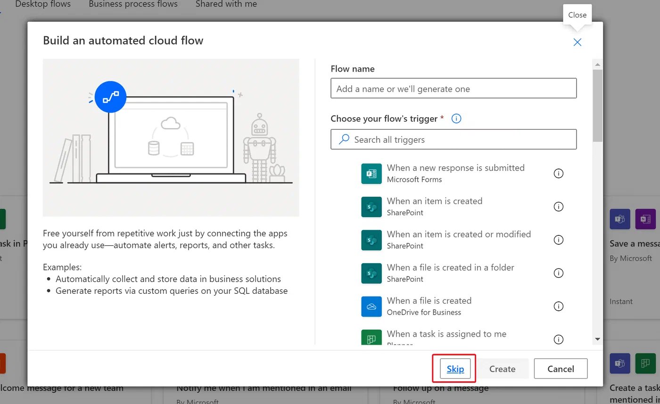
Task: Click the 'Flow name' label
Action: (x=353, y=69)
